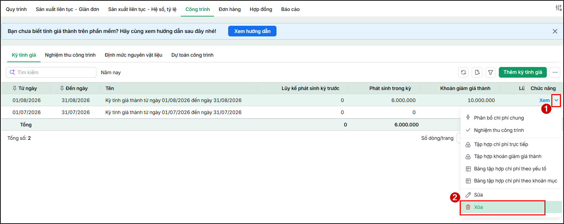Switch to Định mức nguyên vật liệu sub-tab

click(x=133, y=55)
